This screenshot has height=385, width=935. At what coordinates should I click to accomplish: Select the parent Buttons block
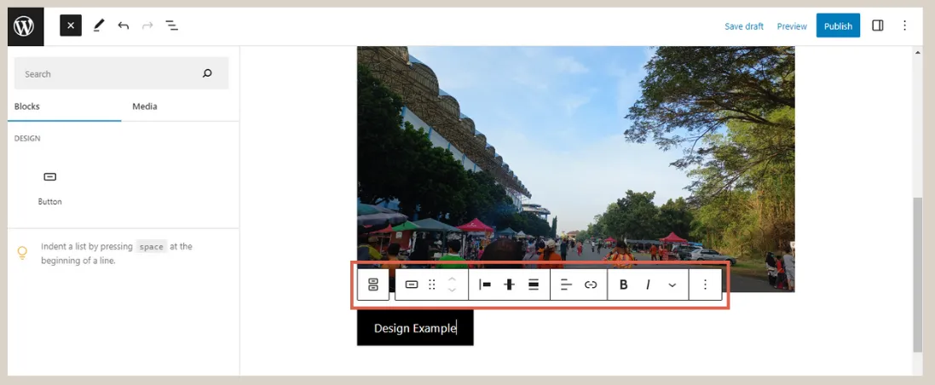373,284
